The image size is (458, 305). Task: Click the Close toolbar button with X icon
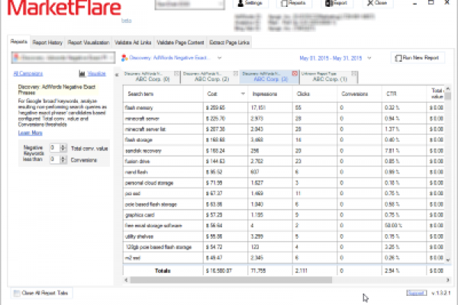point(377,3)
